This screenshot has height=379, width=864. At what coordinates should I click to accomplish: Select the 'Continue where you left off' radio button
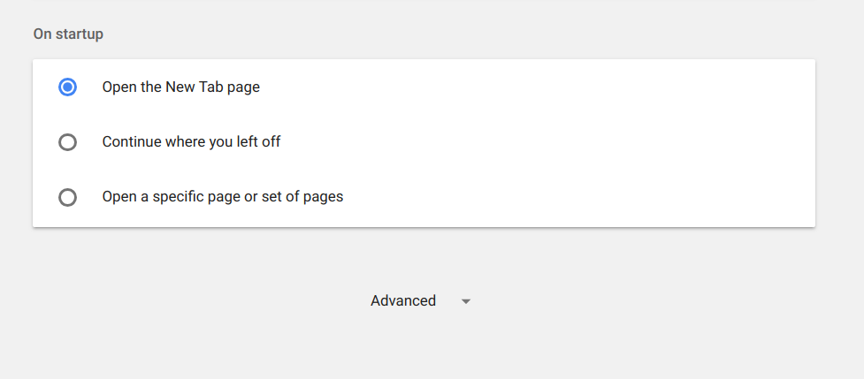[67, 142]
